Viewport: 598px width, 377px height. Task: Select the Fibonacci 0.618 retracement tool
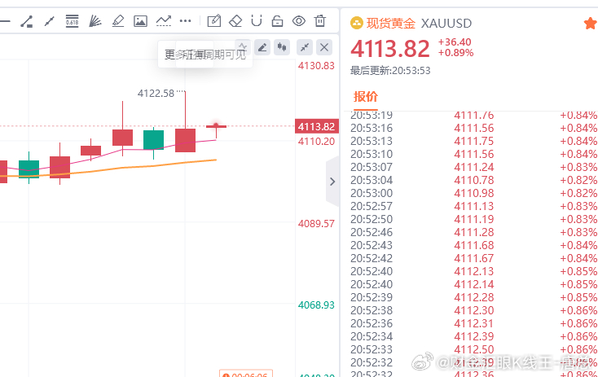[x=72, y=21]
